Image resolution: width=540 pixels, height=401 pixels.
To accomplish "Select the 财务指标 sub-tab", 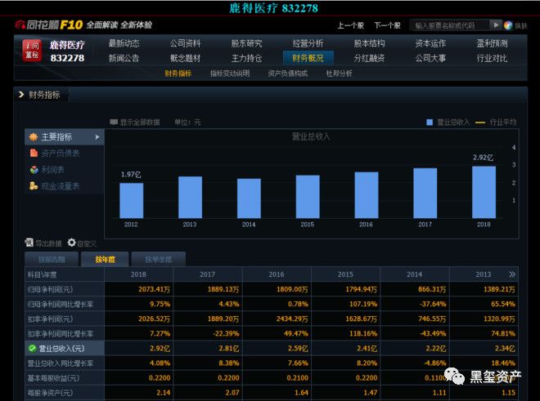I will [x=178, y=74].
